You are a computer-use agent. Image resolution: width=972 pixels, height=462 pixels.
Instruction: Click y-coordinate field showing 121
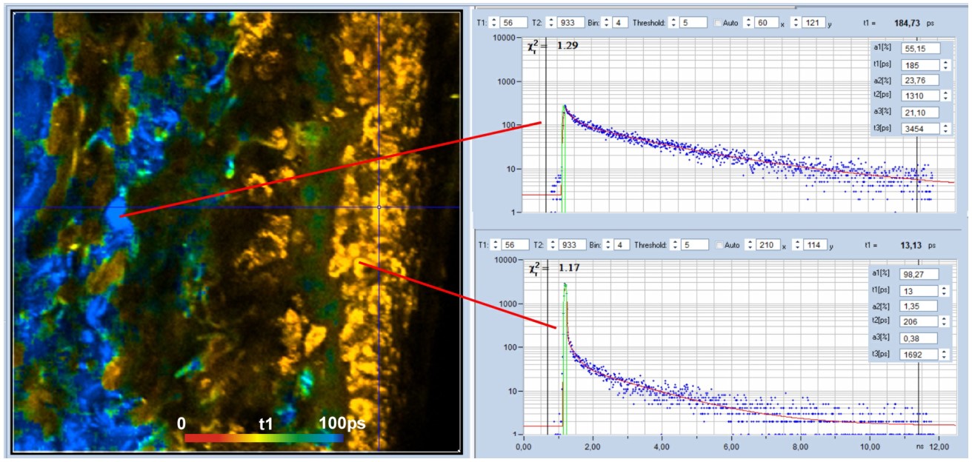pos(813,23)
